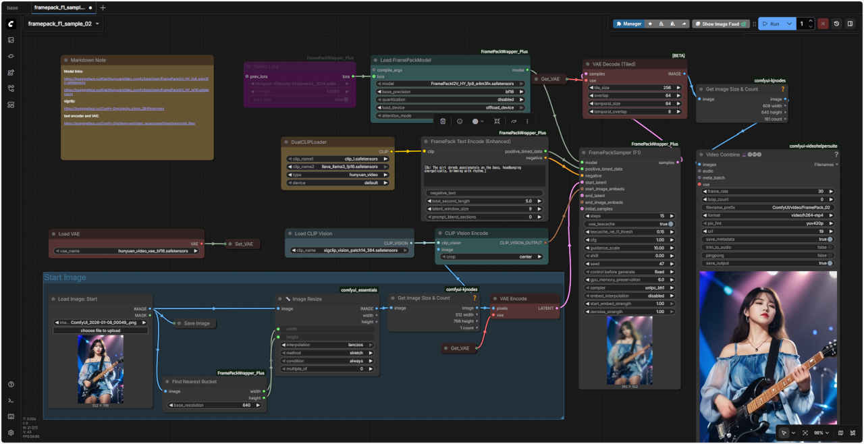Toggle use_teacache in FramePackSampler
Viewport: 864px width, 444px height.
click(670, 223)
